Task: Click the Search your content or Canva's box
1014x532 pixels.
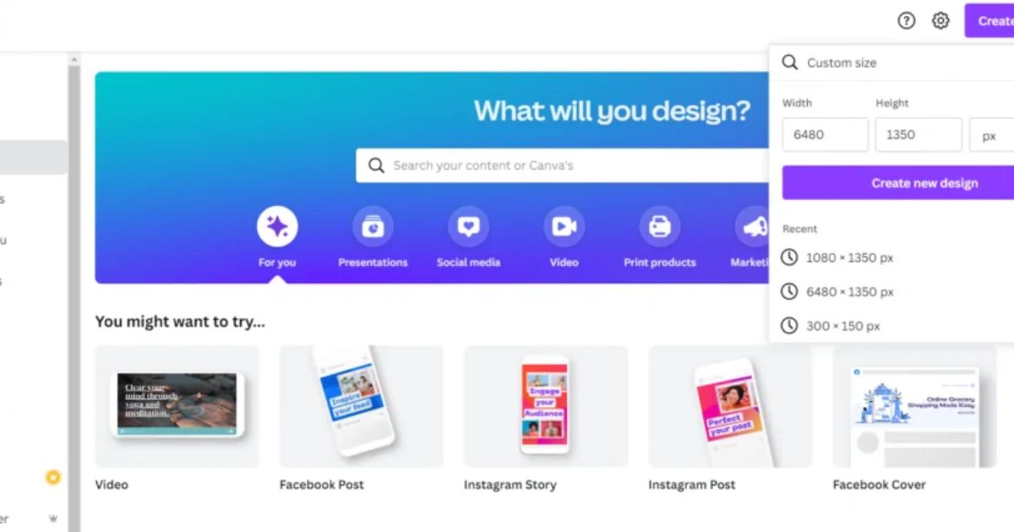Action: point(563,166)
